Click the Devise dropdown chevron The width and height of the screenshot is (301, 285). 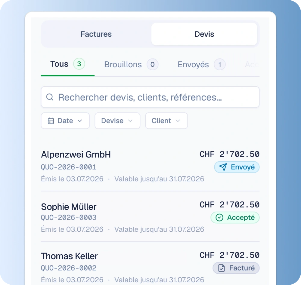point(130,121)
